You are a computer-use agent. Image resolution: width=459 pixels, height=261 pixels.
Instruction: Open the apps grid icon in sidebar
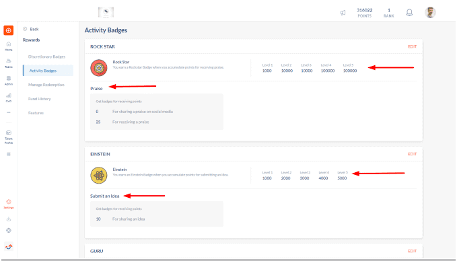(x=9, y=154)
